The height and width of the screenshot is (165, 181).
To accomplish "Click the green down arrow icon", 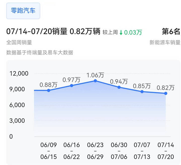I will pos(121,32).
